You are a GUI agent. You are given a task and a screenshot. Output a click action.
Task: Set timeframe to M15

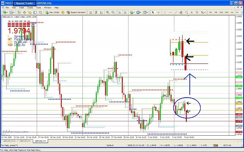[x=221, y=12]
